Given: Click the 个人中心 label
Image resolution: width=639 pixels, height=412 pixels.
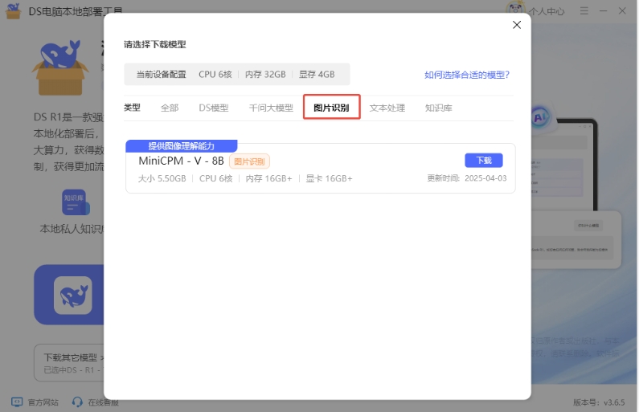Looking at the screenshot, I should 547,11.
